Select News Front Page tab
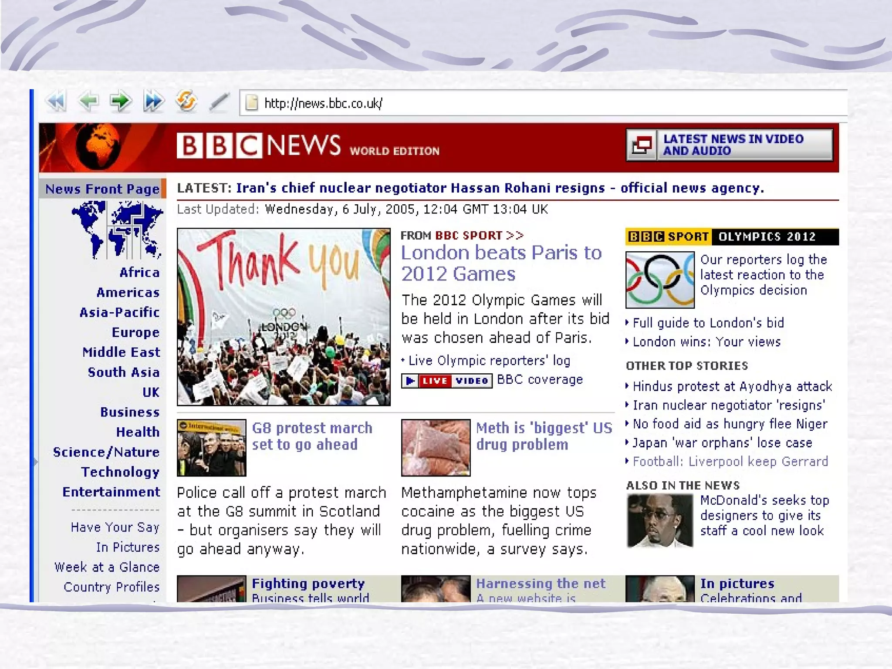This screenshot has width=892, height=669. coord(102,189)
